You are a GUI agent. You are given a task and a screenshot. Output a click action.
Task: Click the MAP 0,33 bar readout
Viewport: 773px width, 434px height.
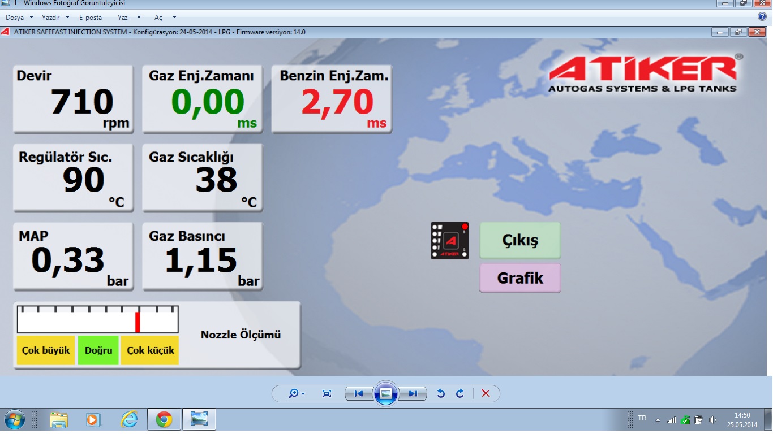point(73,256)
